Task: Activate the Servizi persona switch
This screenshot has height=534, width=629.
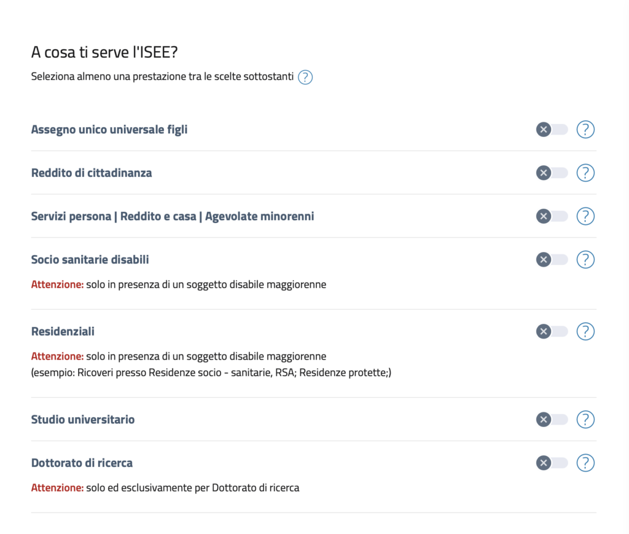Action: click(x=552, y=216)
